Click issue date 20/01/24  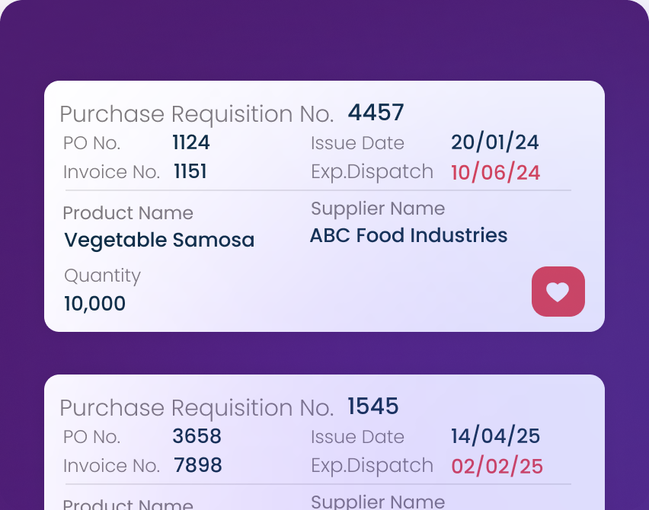pos(495,142)
